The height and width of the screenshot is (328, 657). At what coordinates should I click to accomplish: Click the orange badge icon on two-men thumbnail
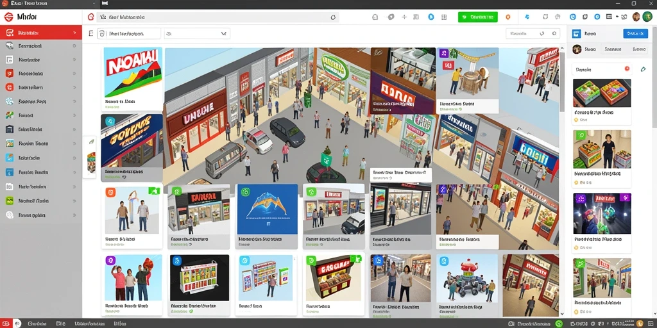click(x=110, y=192)
